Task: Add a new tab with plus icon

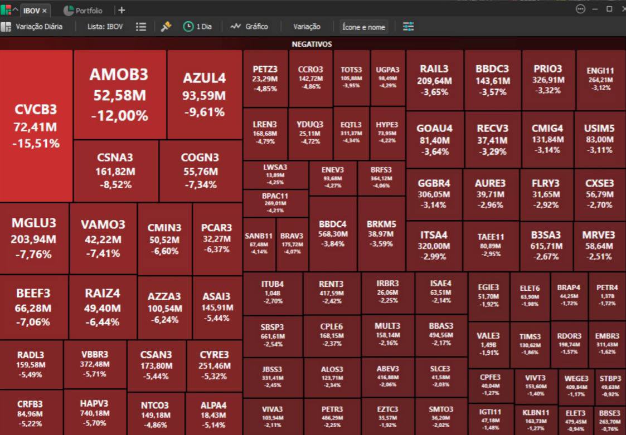Action: pos(122,11)
